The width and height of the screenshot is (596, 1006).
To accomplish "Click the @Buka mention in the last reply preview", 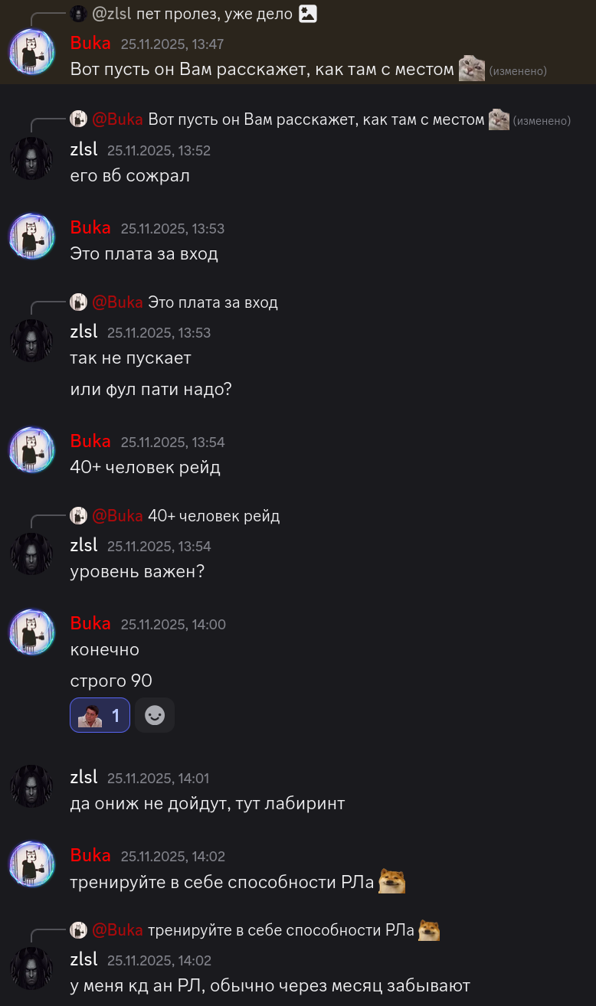I will pyautogui.click(x=117, y=930).
